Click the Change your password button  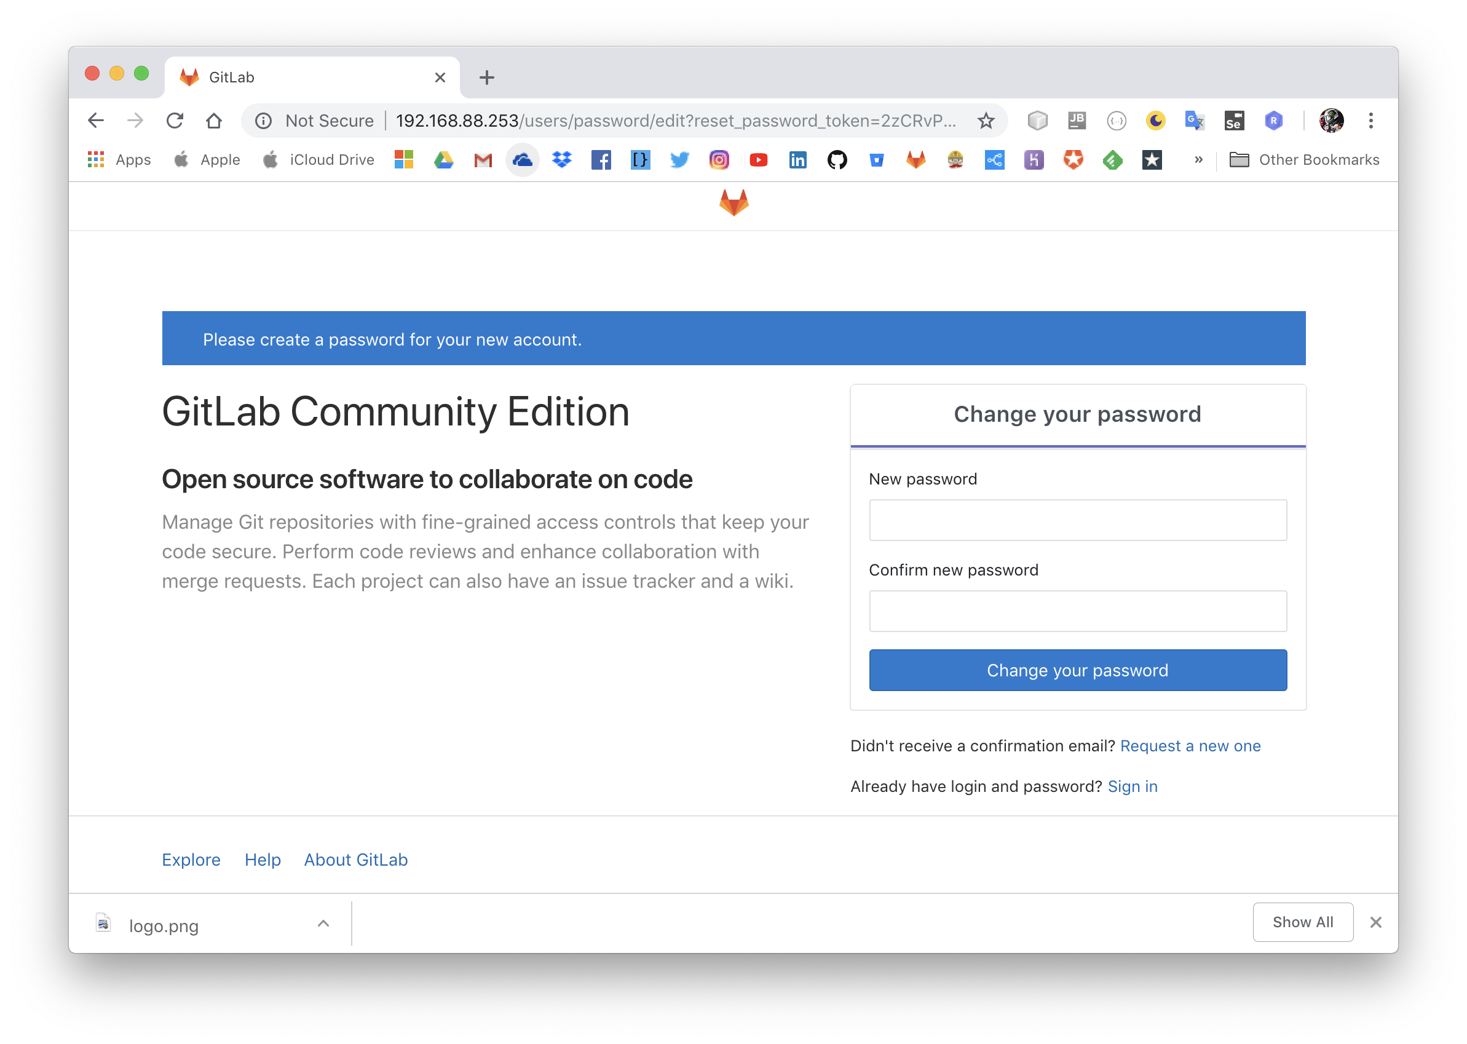(1077, 670)
